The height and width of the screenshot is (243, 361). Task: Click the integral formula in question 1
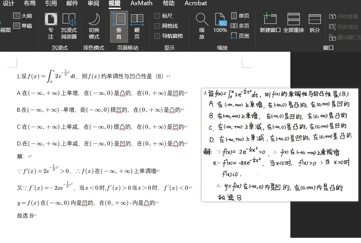pos(52,76)
